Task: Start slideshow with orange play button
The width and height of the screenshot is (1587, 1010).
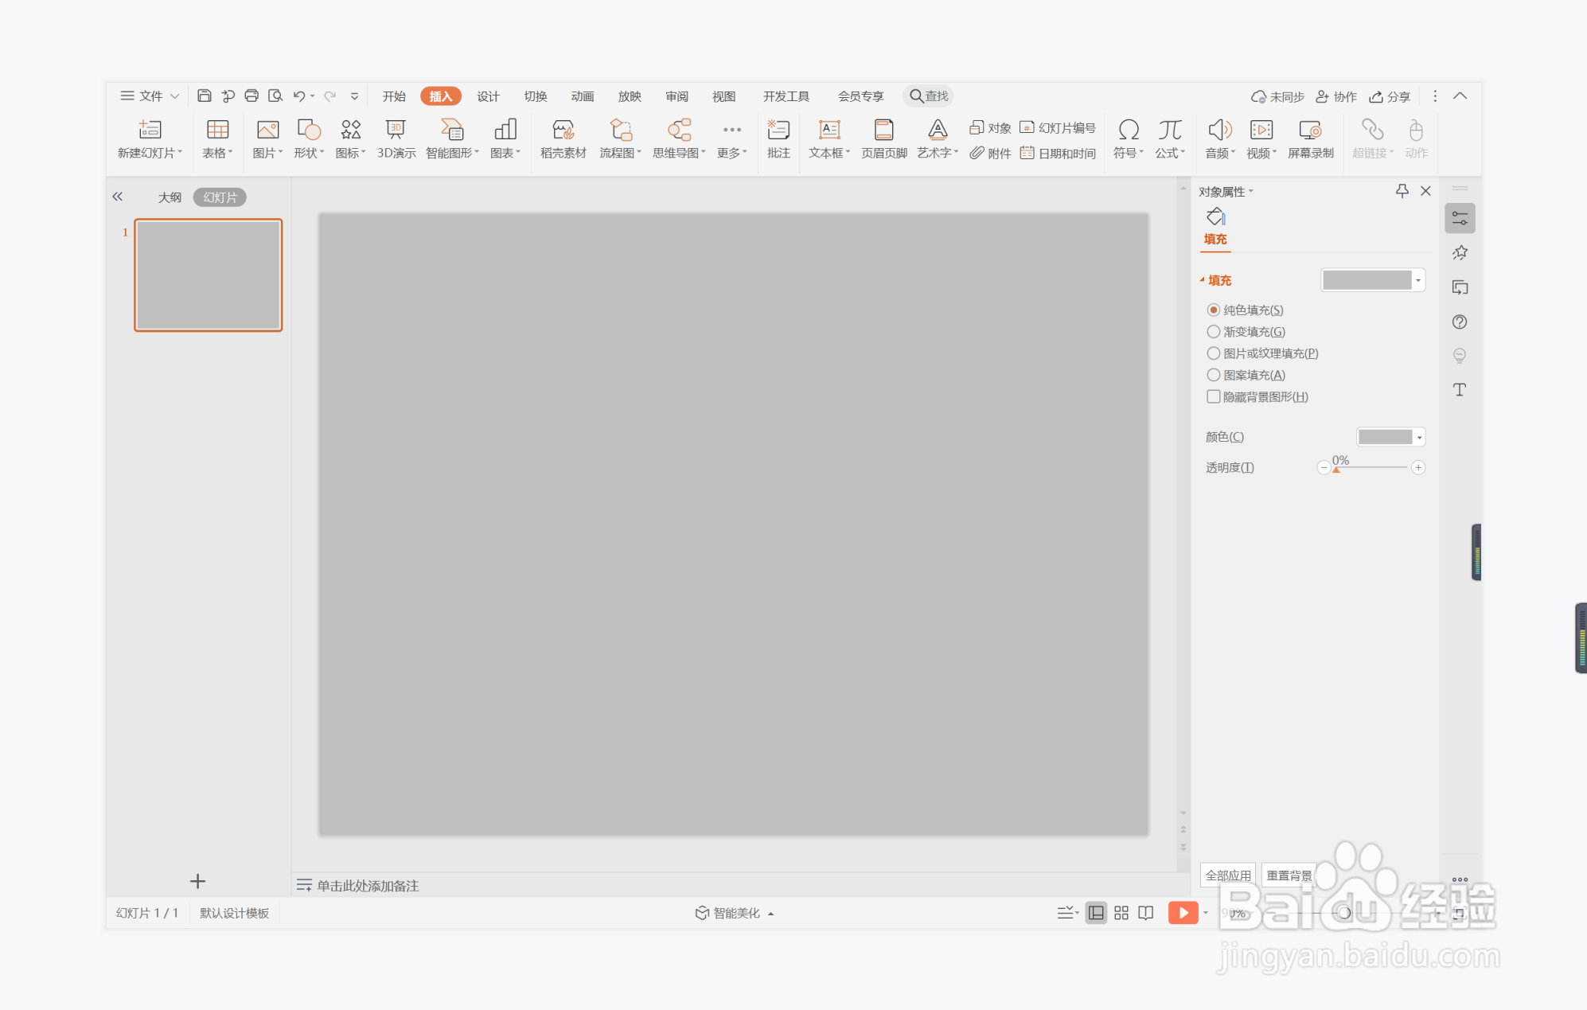Action: (1182, 913)
